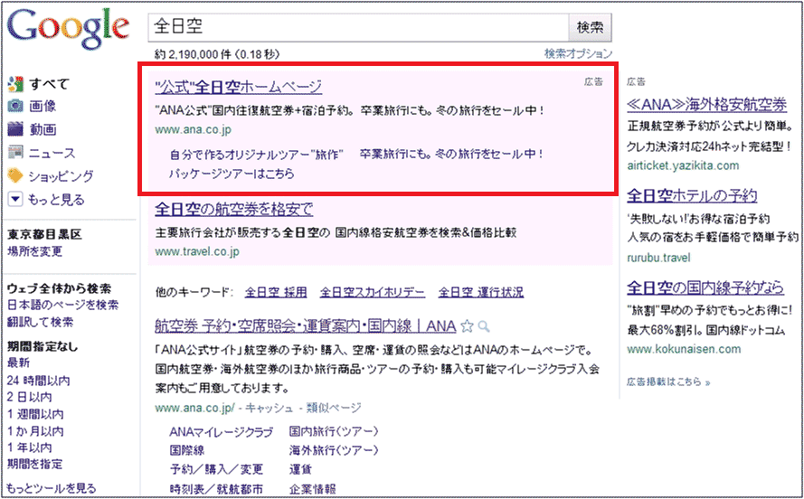Select 日本語のページを検索 option
804x499 pixels.
(x=62, y=306)
